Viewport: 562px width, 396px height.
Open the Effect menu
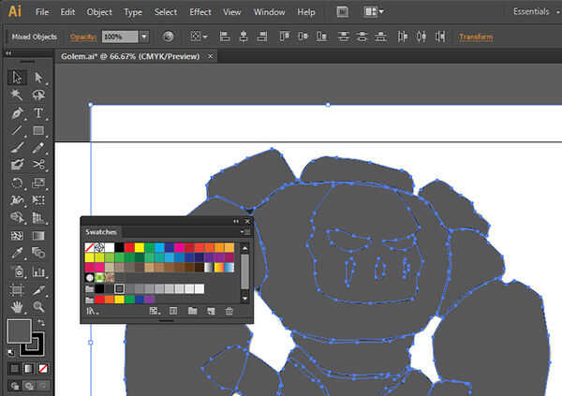click(x=200, y=12)
